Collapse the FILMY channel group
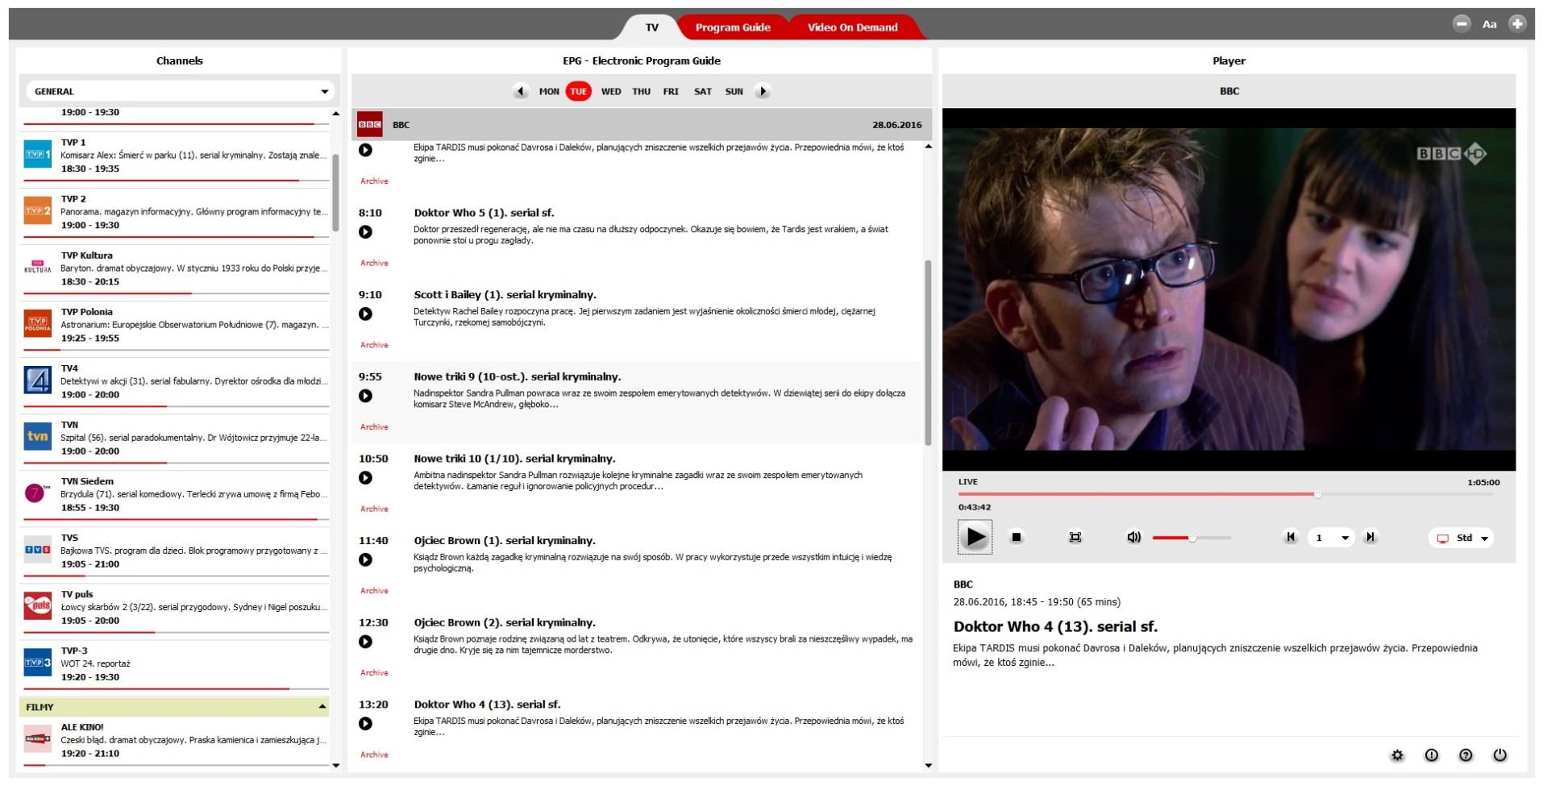The height and width of the screenshot is (790, 1547). pos(174,707)
